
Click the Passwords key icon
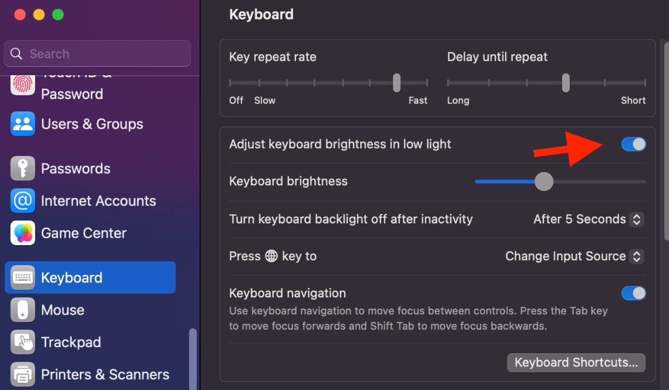click(x=23, y=169)
